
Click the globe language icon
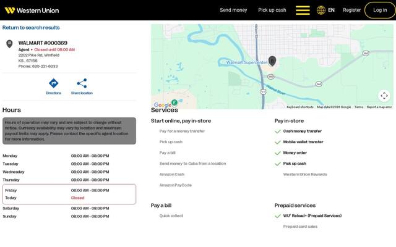point(321,10)
